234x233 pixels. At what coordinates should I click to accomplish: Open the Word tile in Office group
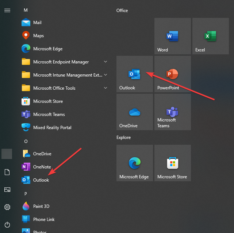click(172, 36)
